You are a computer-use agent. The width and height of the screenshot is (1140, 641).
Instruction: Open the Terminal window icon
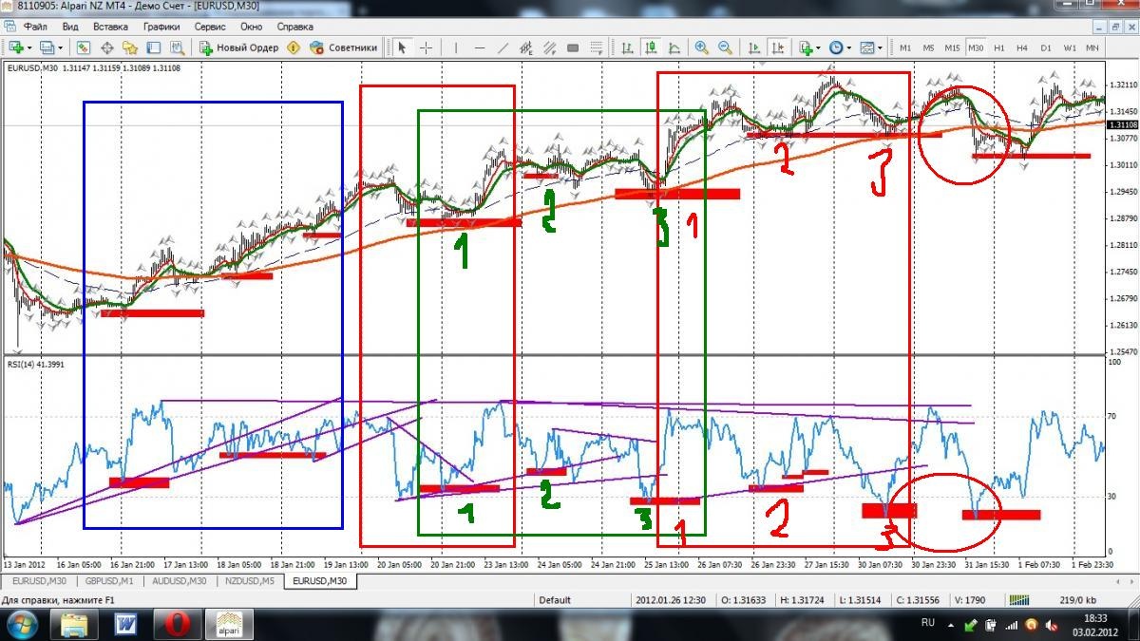[153, 47]
